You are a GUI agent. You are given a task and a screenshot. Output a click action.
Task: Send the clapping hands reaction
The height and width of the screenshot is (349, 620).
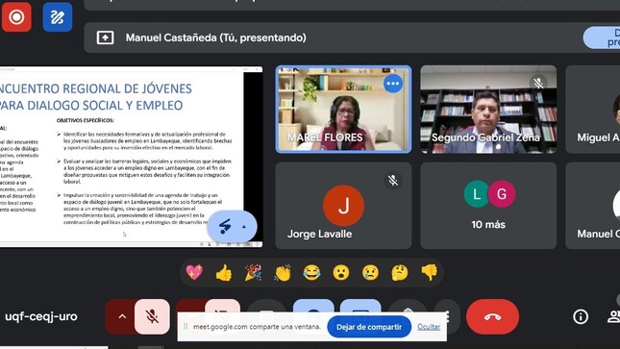pyautogui.click(x=283, y=273)
